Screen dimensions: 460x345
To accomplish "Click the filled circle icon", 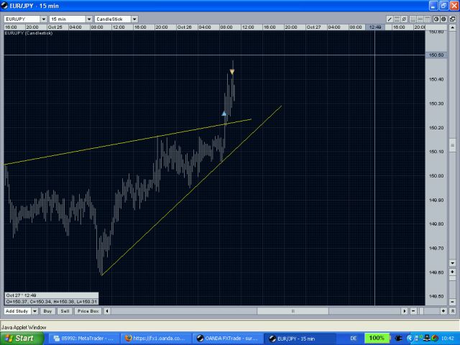I will point(443,19).
